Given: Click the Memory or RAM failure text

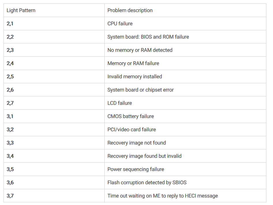Looking at the screenshot, I should pyautogui.click(x=133, y=63).
